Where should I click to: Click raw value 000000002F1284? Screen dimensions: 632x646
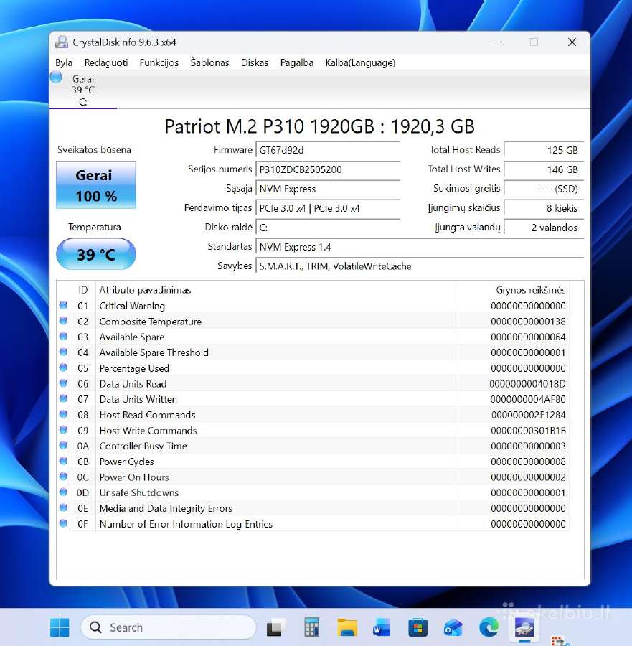(528, 415)
